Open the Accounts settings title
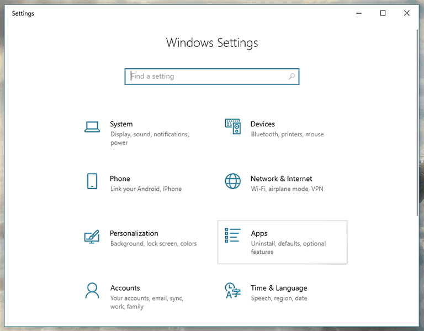 click(125, 288)
